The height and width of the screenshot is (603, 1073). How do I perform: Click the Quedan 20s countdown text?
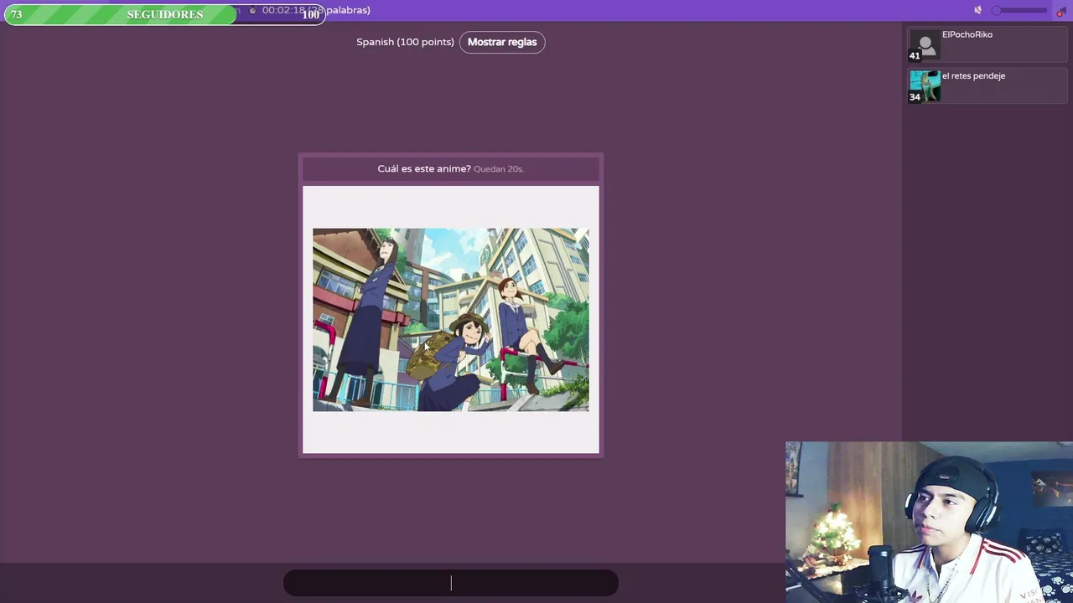coord(499,169)
